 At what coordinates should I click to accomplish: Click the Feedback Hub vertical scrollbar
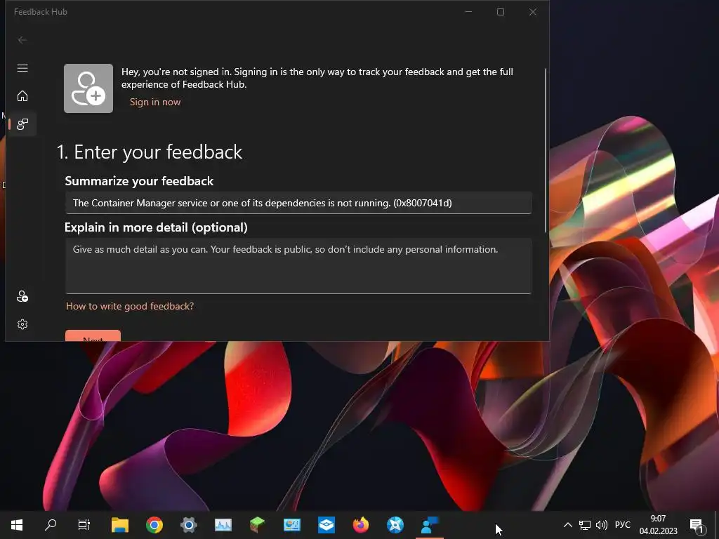545,151
